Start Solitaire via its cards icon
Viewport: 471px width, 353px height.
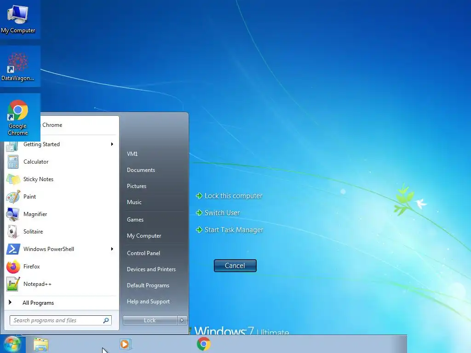12,232
